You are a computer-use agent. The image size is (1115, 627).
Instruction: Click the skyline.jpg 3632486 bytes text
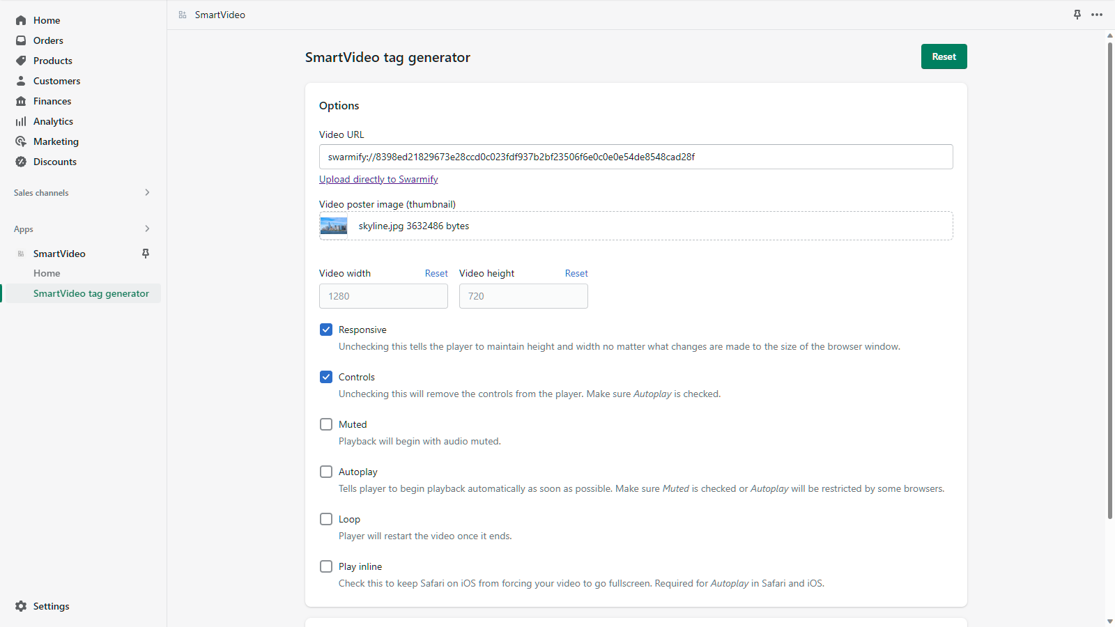(x=414, y=226)
